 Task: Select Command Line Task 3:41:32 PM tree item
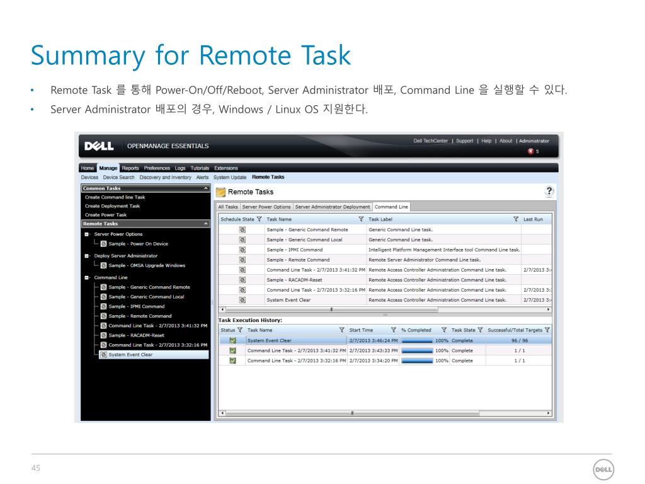[x=157, y=326]
